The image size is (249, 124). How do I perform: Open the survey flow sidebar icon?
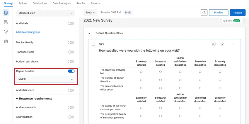[x=6, y=22]
